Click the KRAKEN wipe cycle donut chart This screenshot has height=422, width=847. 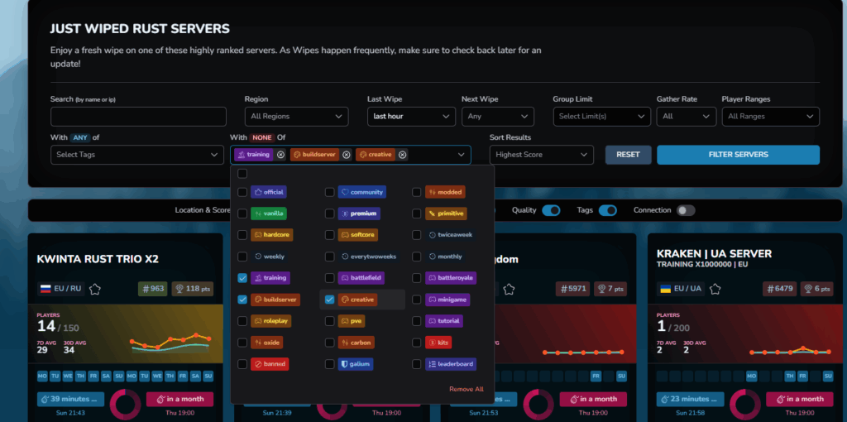point(745,405)
